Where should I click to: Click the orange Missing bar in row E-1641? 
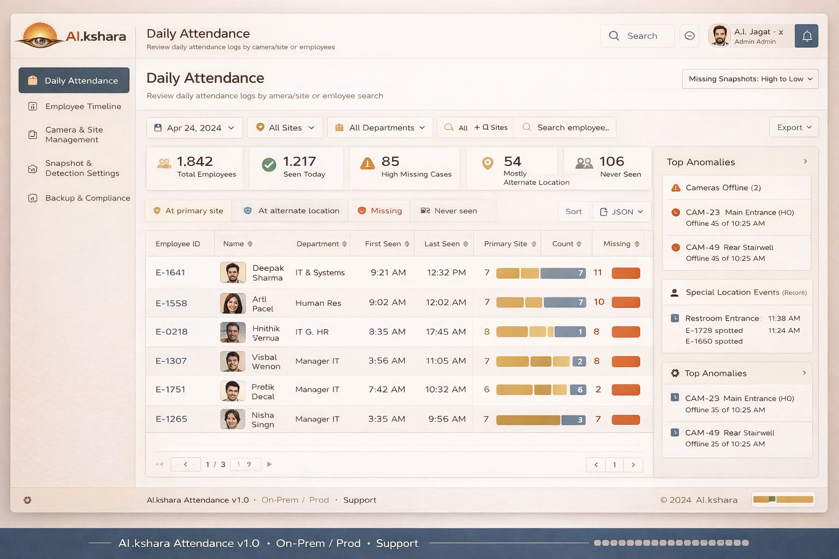point(626,273)
